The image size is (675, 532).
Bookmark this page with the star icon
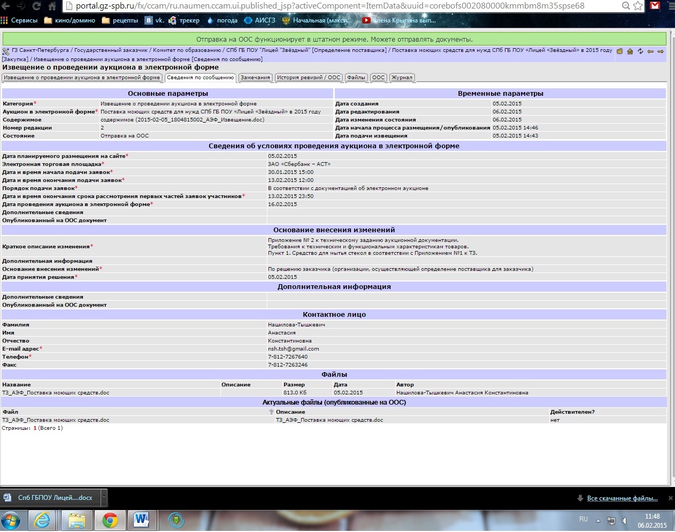[638, 6]
